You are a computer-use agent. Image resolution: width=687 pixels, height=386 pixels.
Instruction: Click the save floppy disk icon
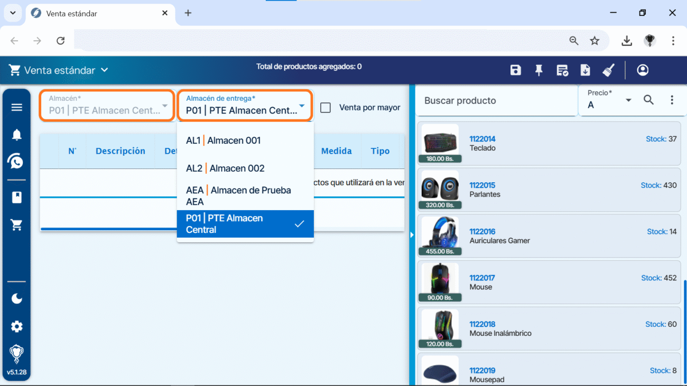click(x=516, y=70)
